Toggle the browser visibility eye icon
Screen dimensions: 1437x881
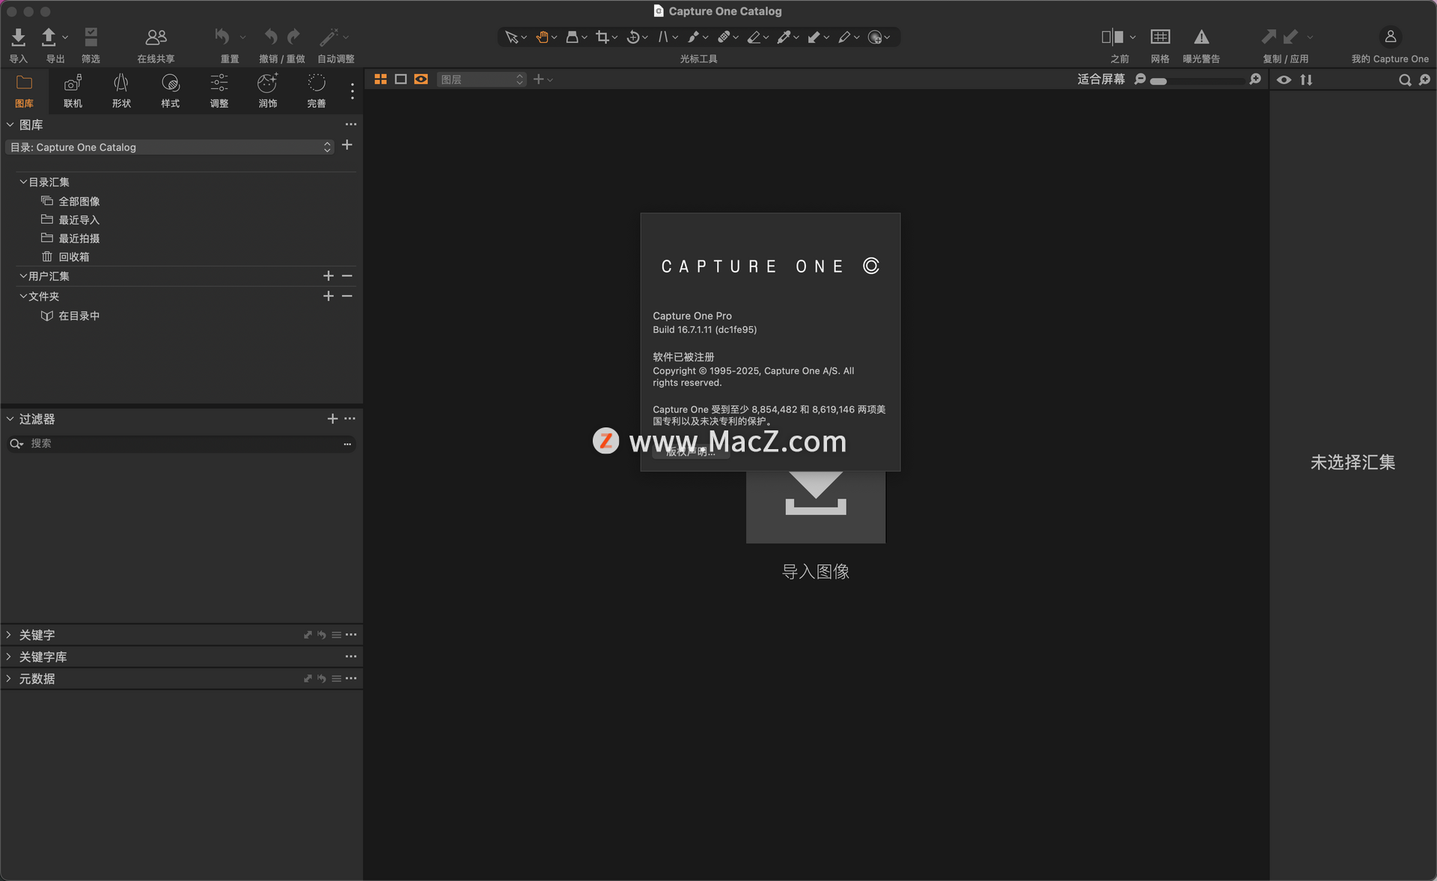point(1284,79)
